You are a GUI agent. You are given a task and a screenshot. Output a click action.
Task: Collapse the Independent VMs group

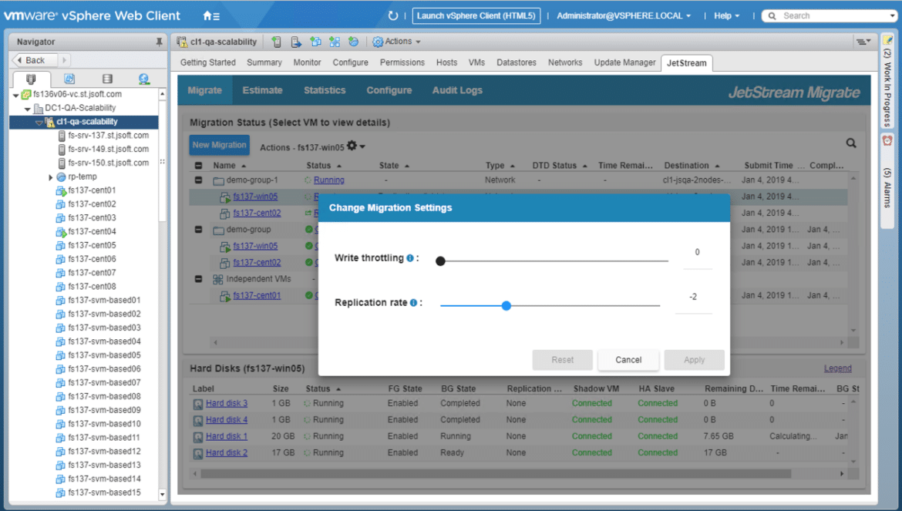click(198, 279)
